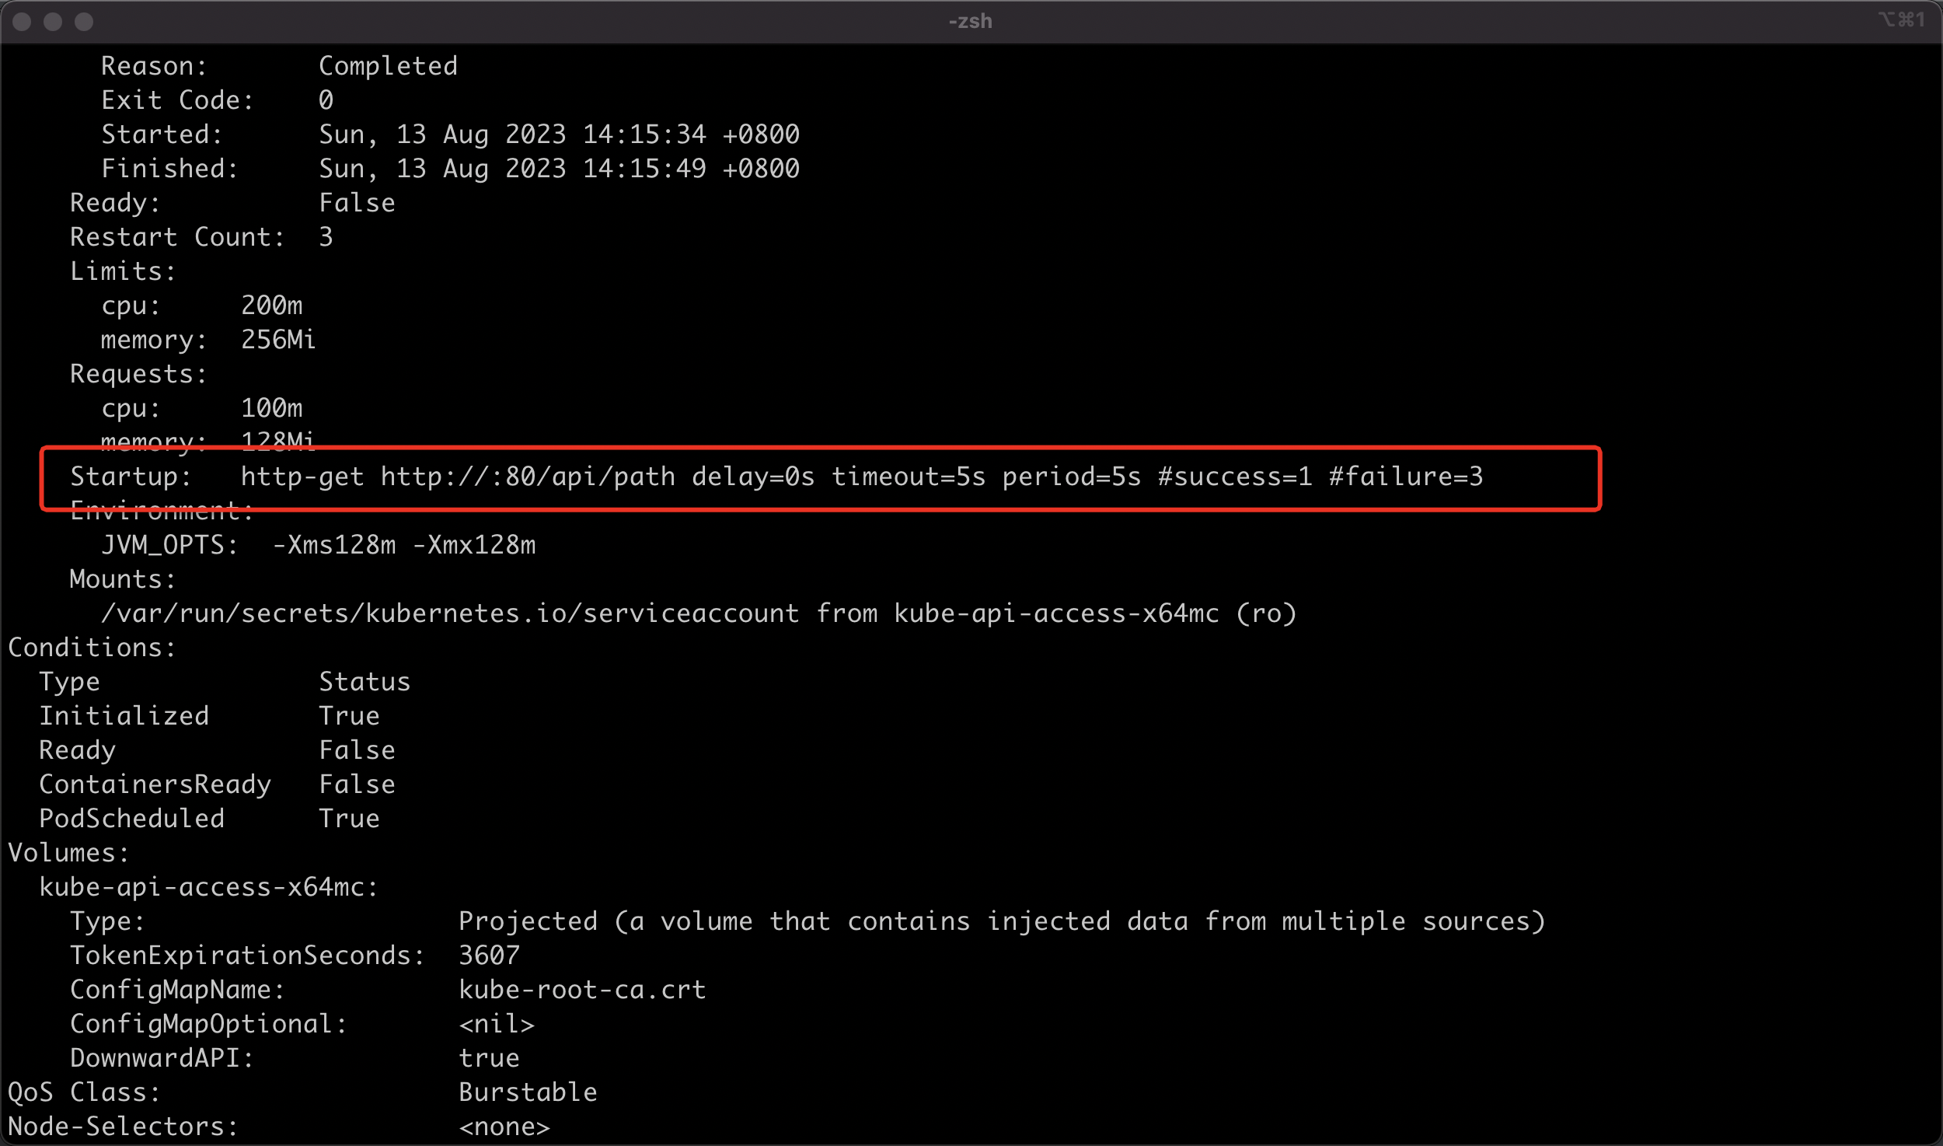This screenshot has width=1943, height=1146.
Task: Click the 'Type' column header under Conditions
Action: pos(69,682)
